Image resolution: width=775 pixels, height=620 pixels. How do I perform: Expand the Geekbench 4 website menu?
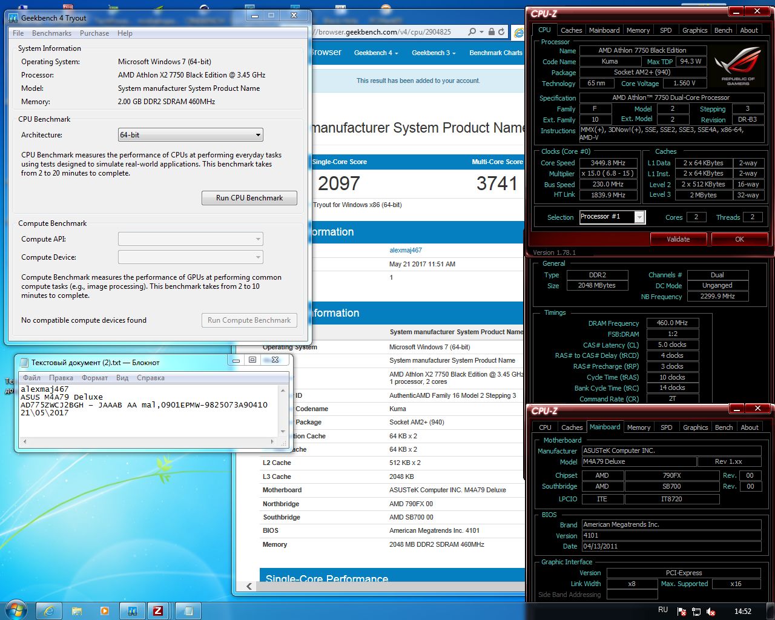click(376, 53)
